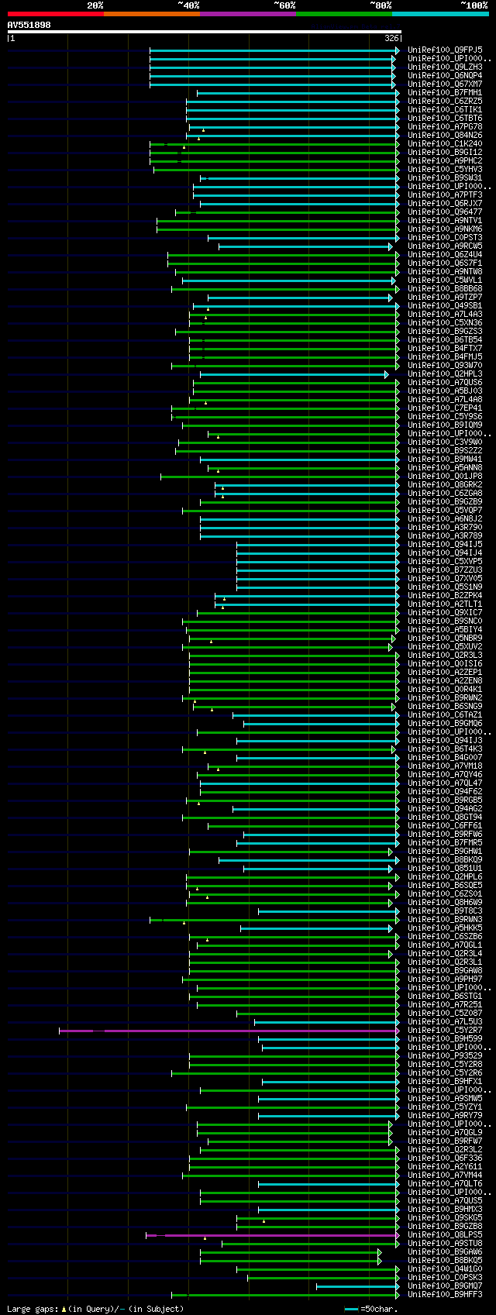Screen dimensions: 496x1315
Task: Click the orange ~40% identity legend bar
Action: [152, 13]
